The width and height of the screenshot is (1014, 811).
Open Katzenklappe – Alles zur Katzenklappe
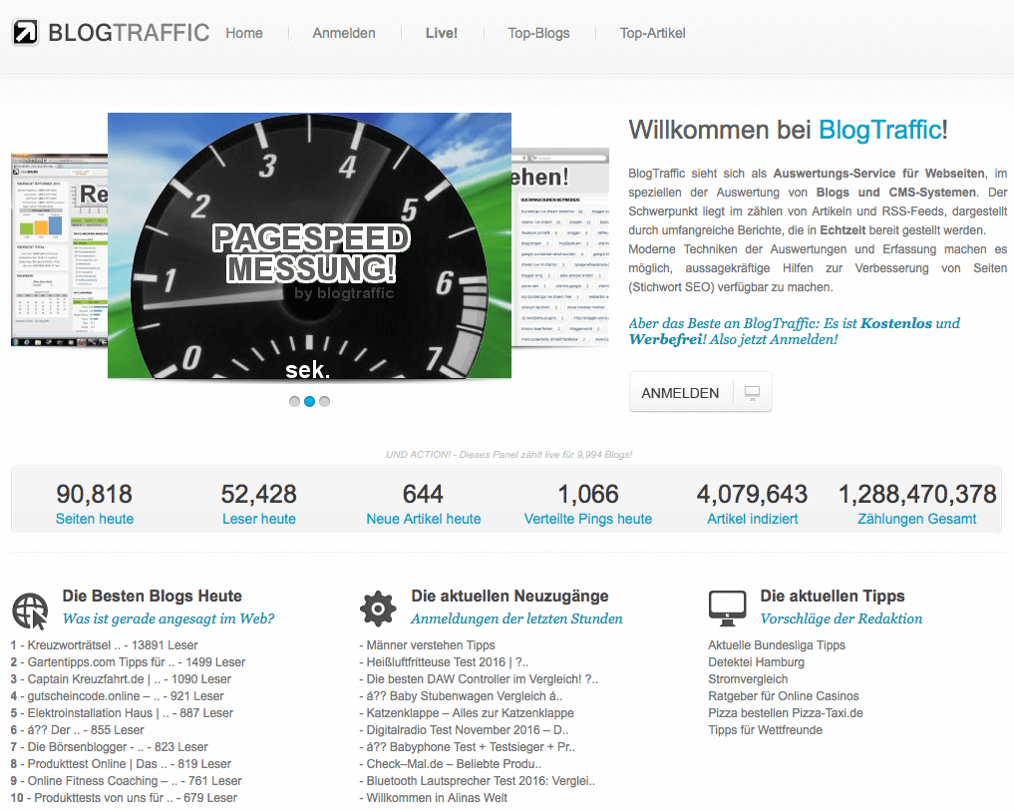[x=467, y=712]
